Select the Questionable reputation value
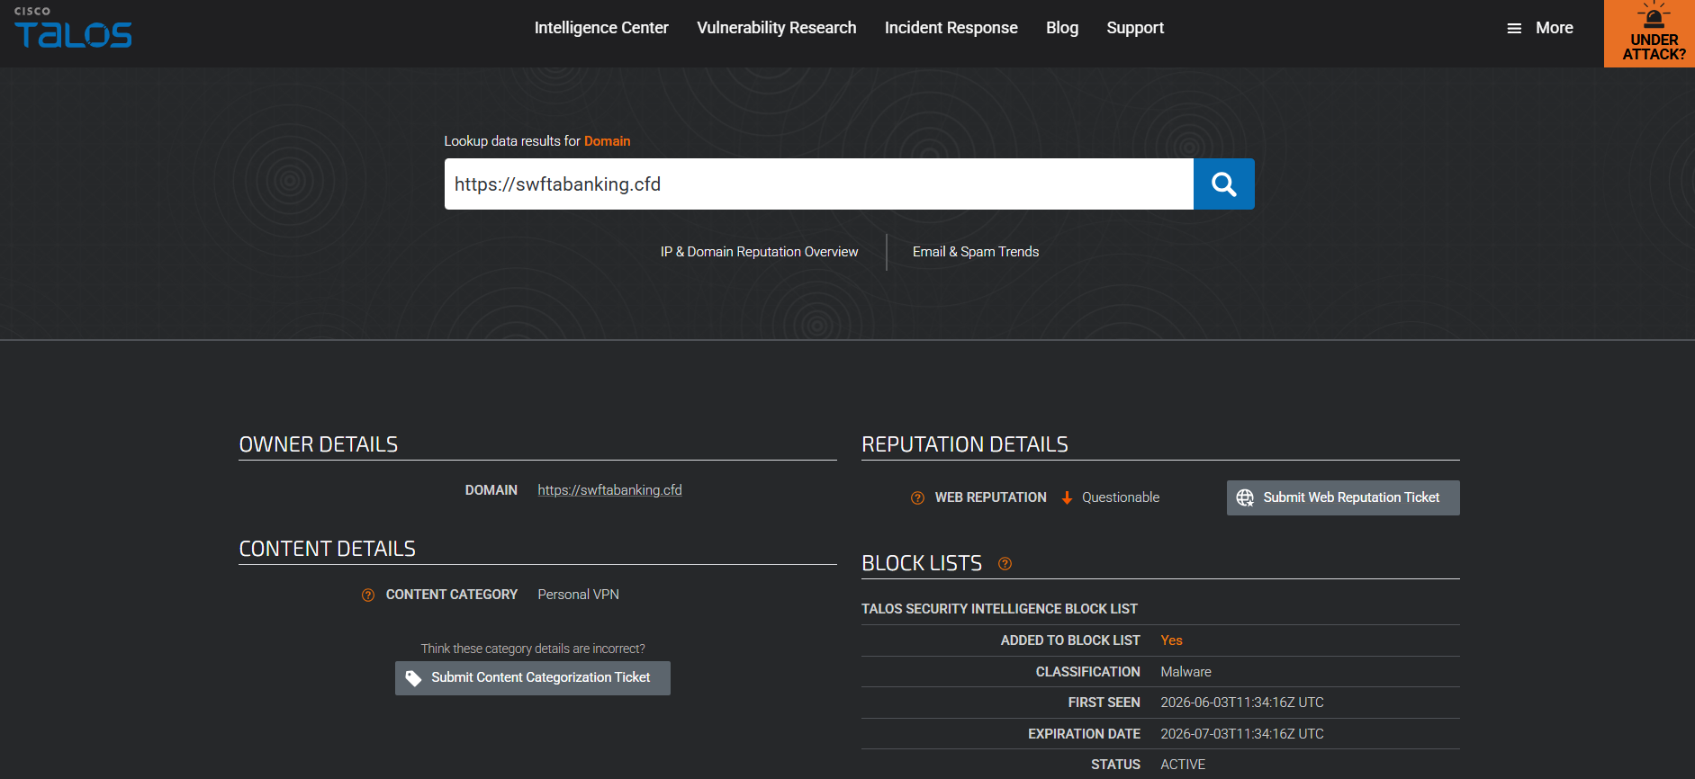The width and height of the screenshot is (1695, 779). [x=1121, y=497]
